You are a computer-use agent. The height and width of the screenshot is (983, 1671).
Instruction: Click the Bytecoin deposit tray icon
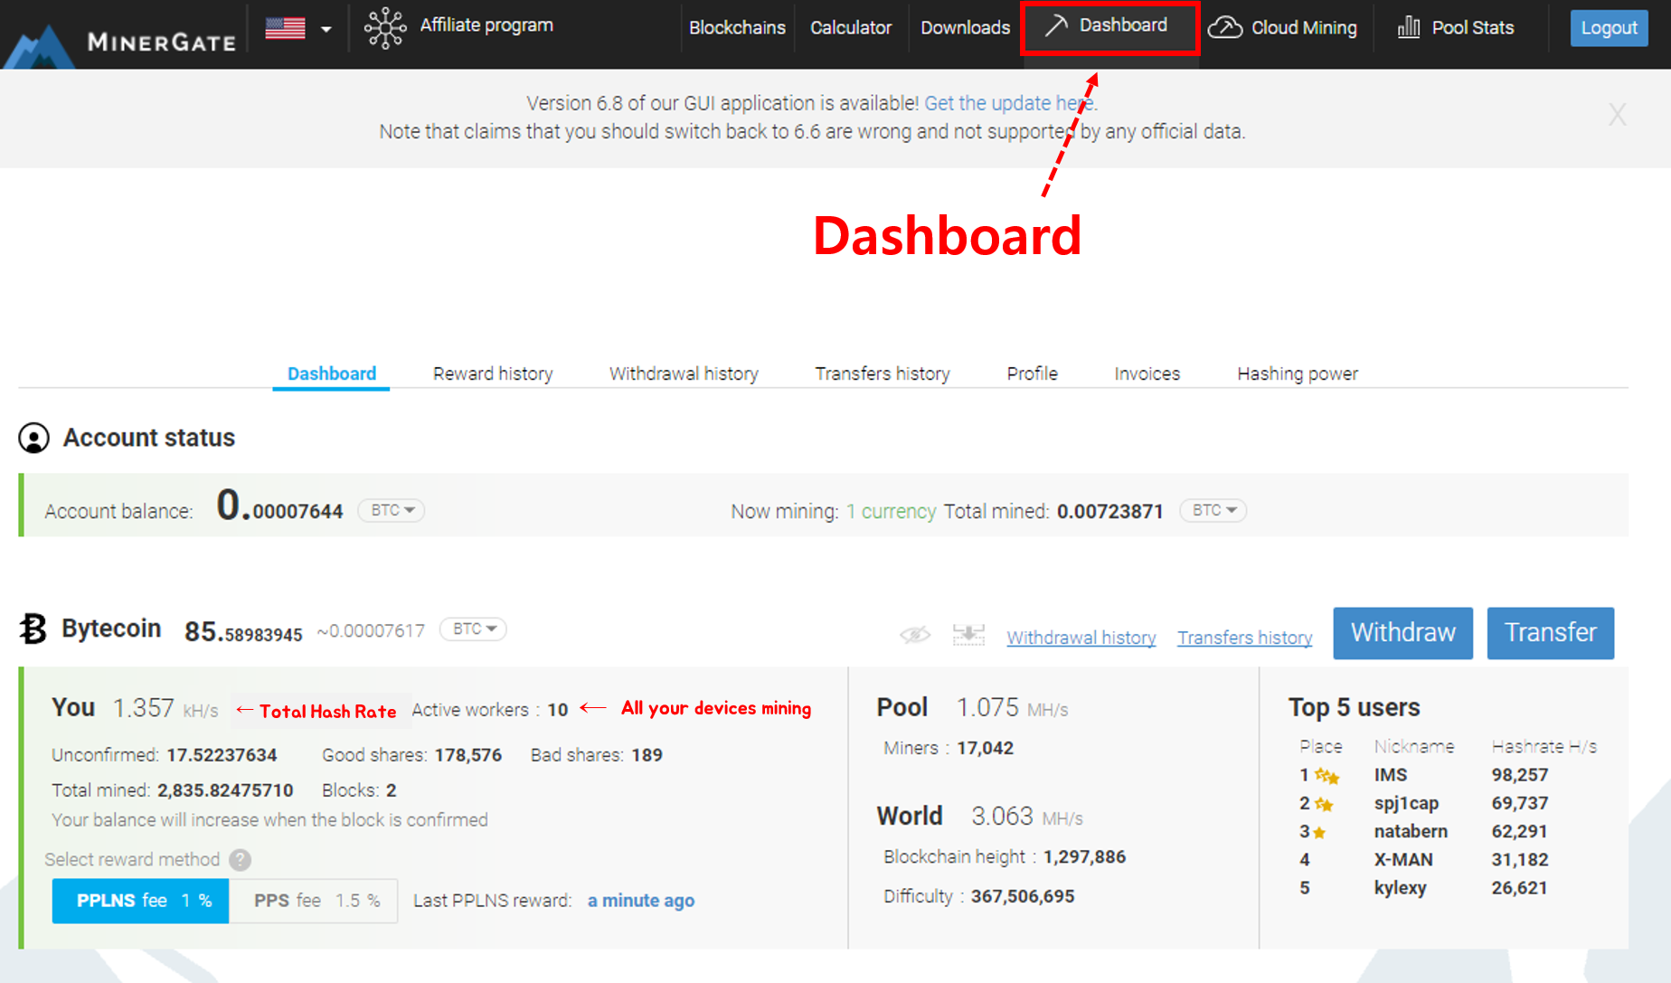(968, 635)
